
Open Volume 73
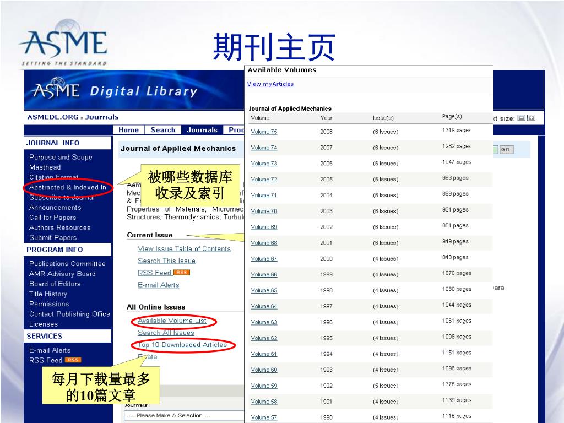coord(264,163)
